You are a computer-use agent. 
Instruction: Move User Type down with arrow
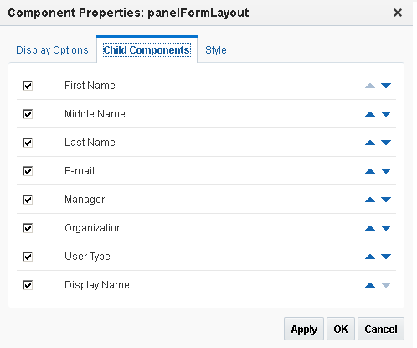(x=386, y=257)
